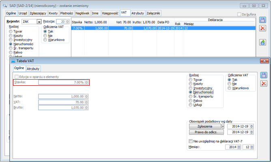This screenshot has height=162, width=271.
Task: Adjust Miesiąc year 2014 spinner
Action: click(x=239, y=147)
